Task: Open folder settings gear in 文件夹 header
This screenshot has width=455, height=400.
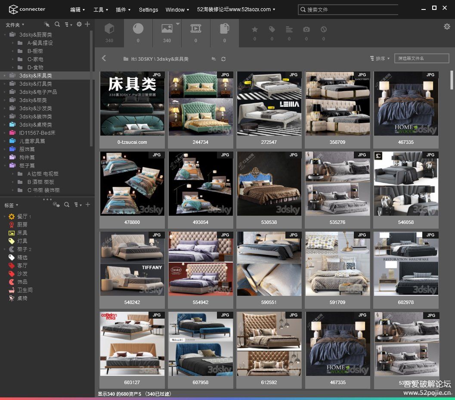Action: coord(79,25)
